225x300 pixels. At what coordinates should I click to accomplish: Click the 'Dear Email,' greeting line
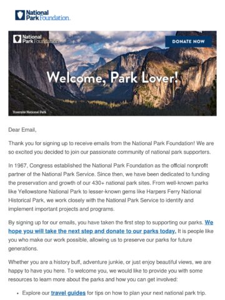point(22,130)
